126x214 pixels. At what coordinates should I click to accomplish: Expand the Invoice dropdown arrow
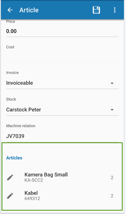[x=112, y=83]
